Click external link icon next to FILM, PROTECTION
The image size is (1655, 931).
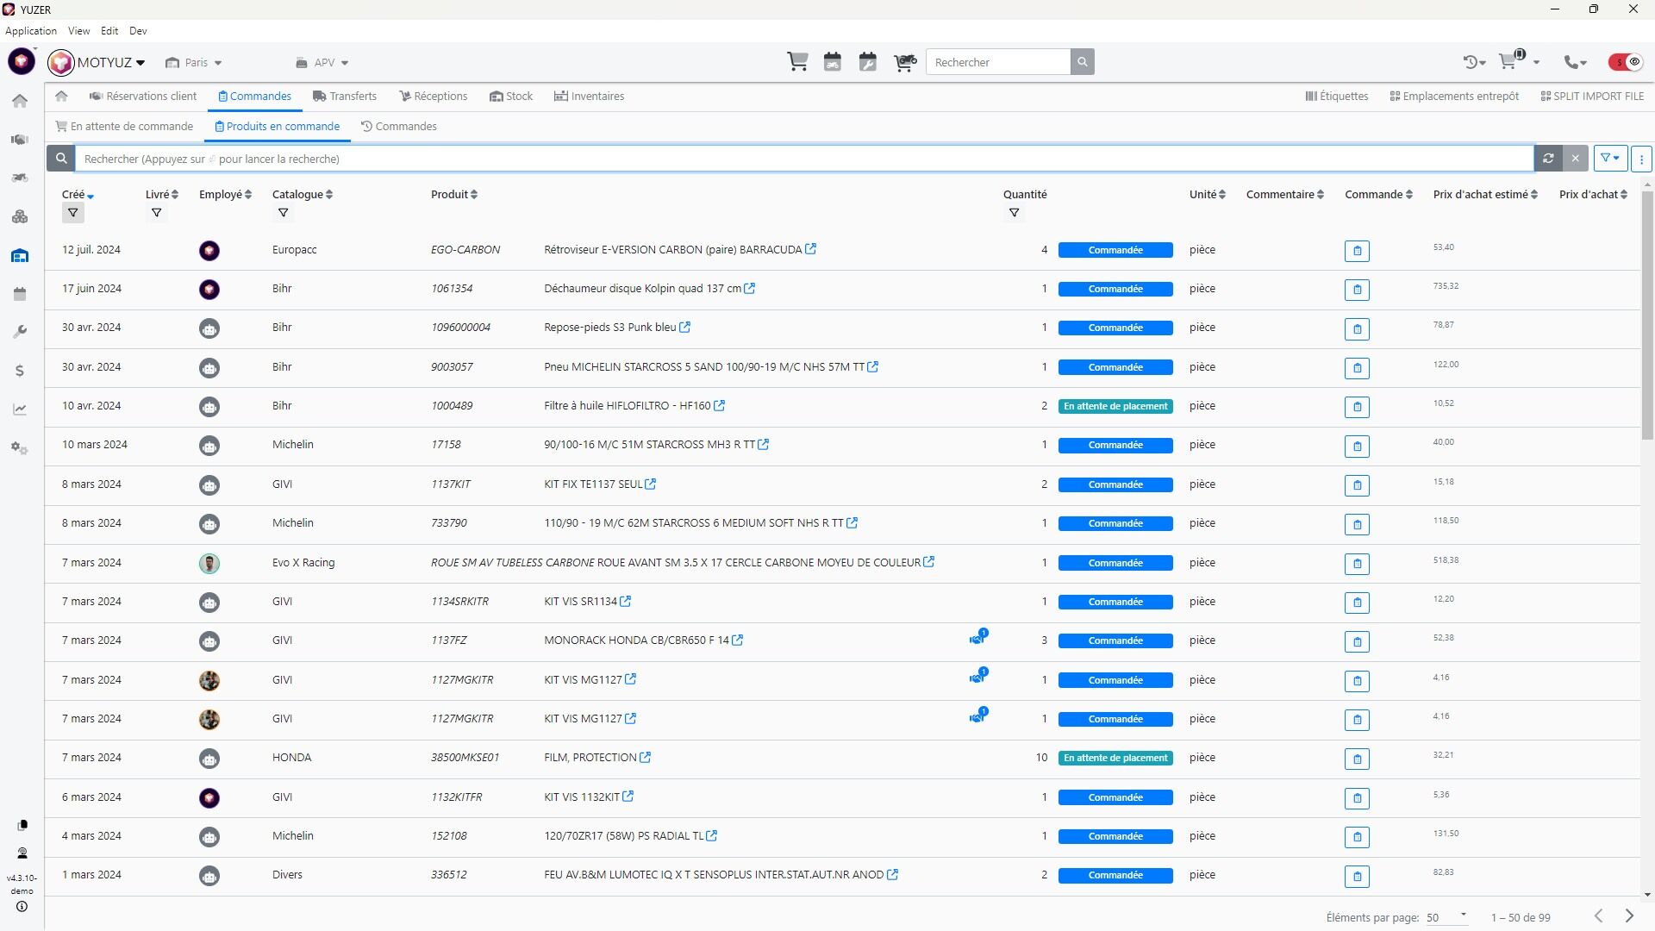pos(646,758)
